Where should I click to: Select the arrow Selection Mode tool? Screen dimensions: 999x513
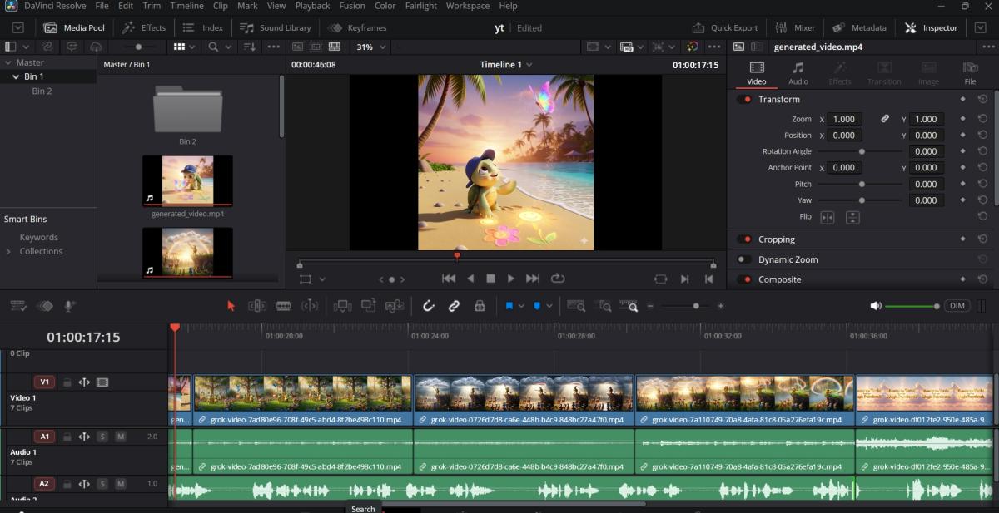click(x=231, y=306)
